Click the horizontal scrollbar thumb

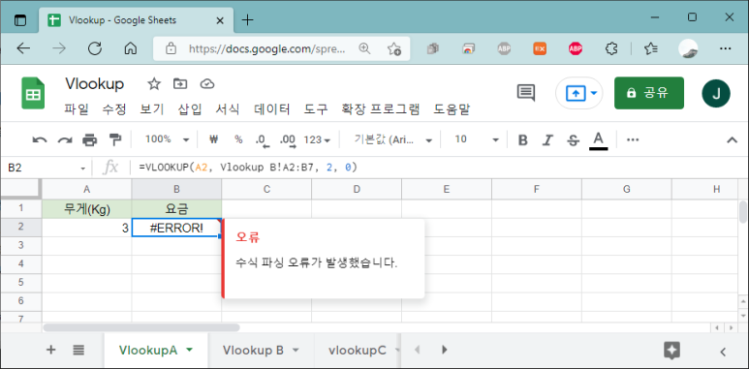(x=141, y=327)
